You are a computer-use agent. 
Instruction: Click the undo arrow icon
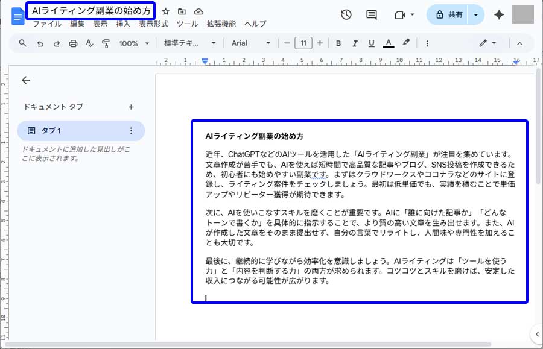40,43
